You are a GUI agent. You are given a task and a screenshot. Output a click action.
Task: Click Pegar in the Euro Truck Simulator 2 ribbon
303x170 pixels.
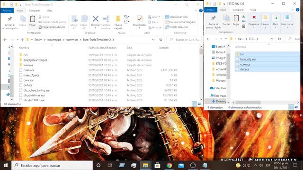click(x=33, y=21)
